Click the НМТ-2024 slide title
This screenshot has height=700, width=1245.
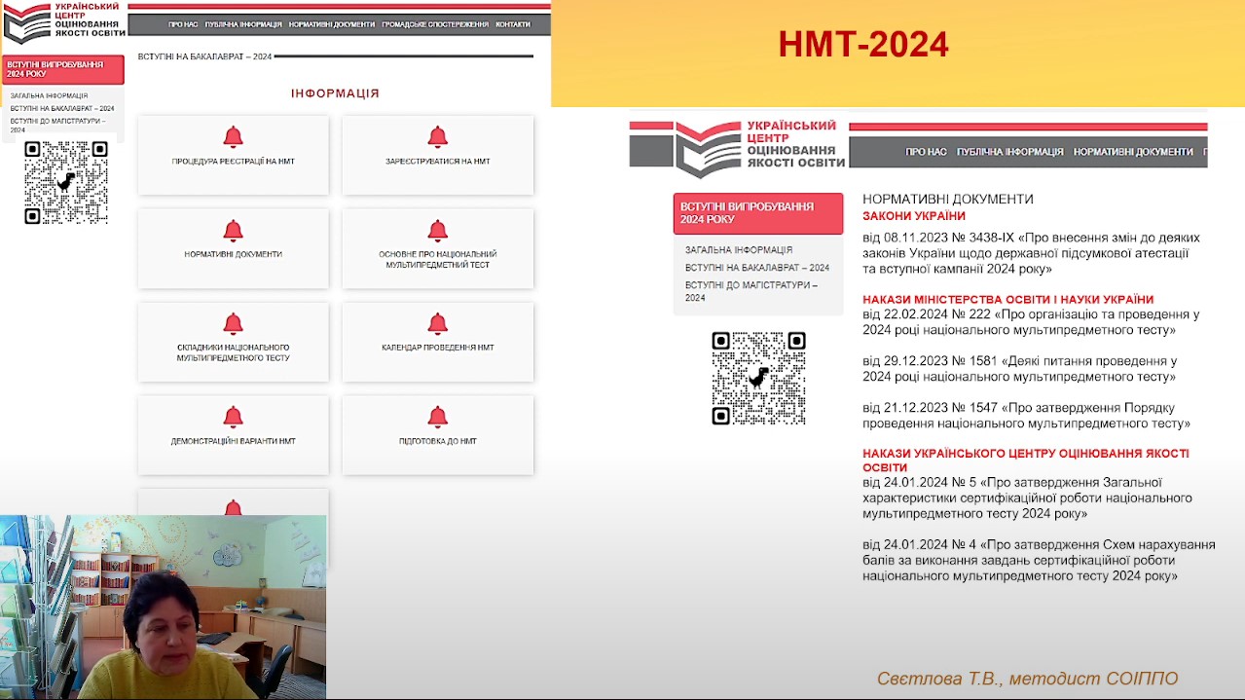tap(863, 44)
